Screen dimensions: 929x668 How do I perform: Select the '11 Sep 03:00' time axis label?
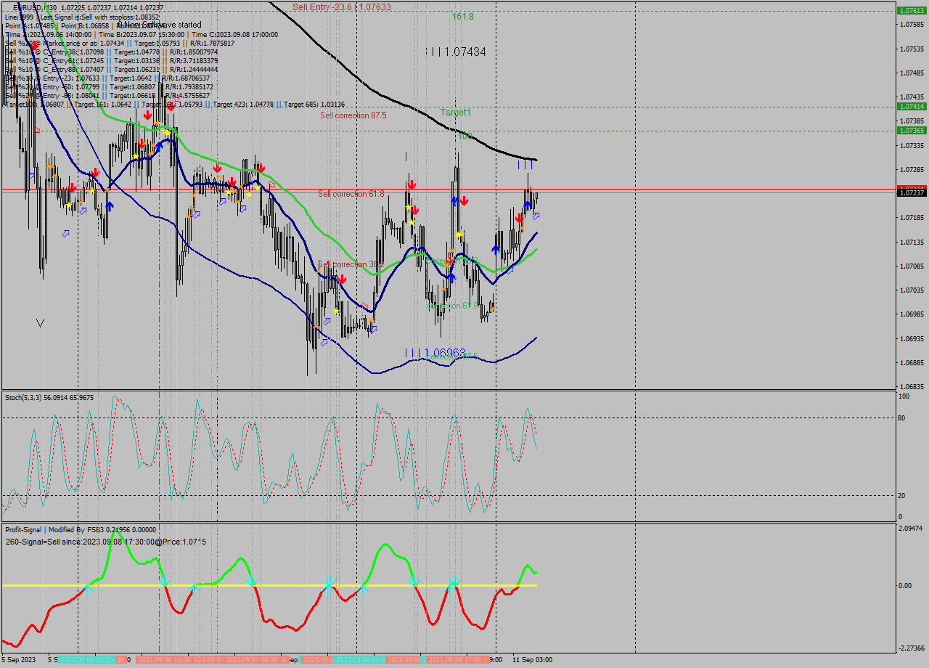click(x=532, y=660)
